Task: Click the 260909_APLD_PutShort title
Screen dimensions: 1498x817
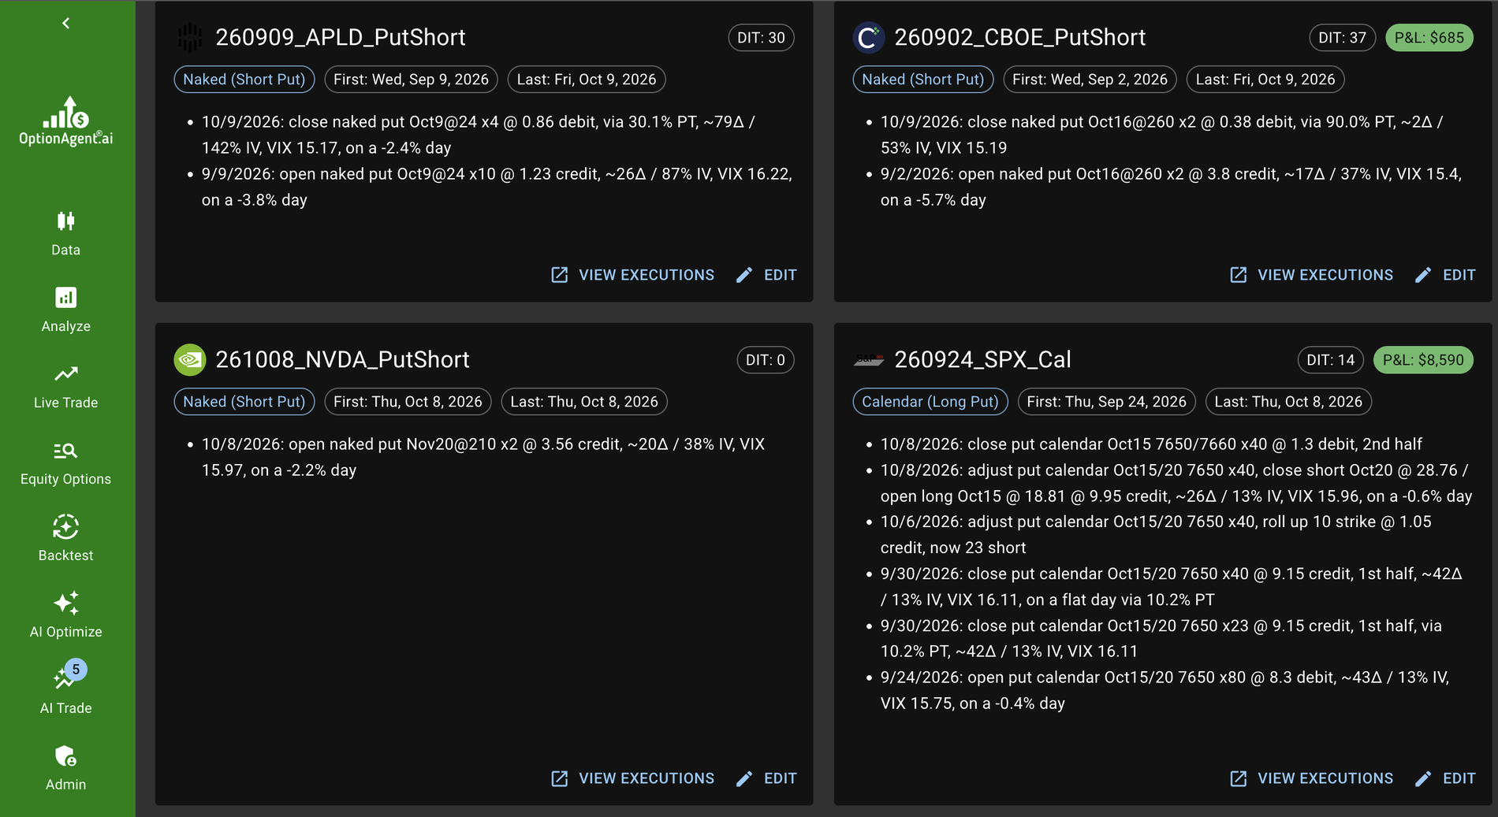Action: (341, 37)
